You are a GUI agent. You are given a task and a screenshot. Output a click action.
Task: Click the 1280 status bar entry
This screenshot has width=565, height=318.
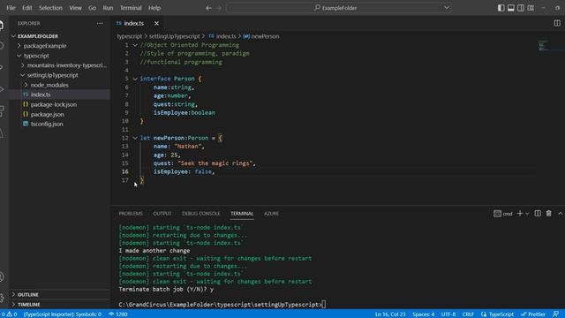point(117,314)
